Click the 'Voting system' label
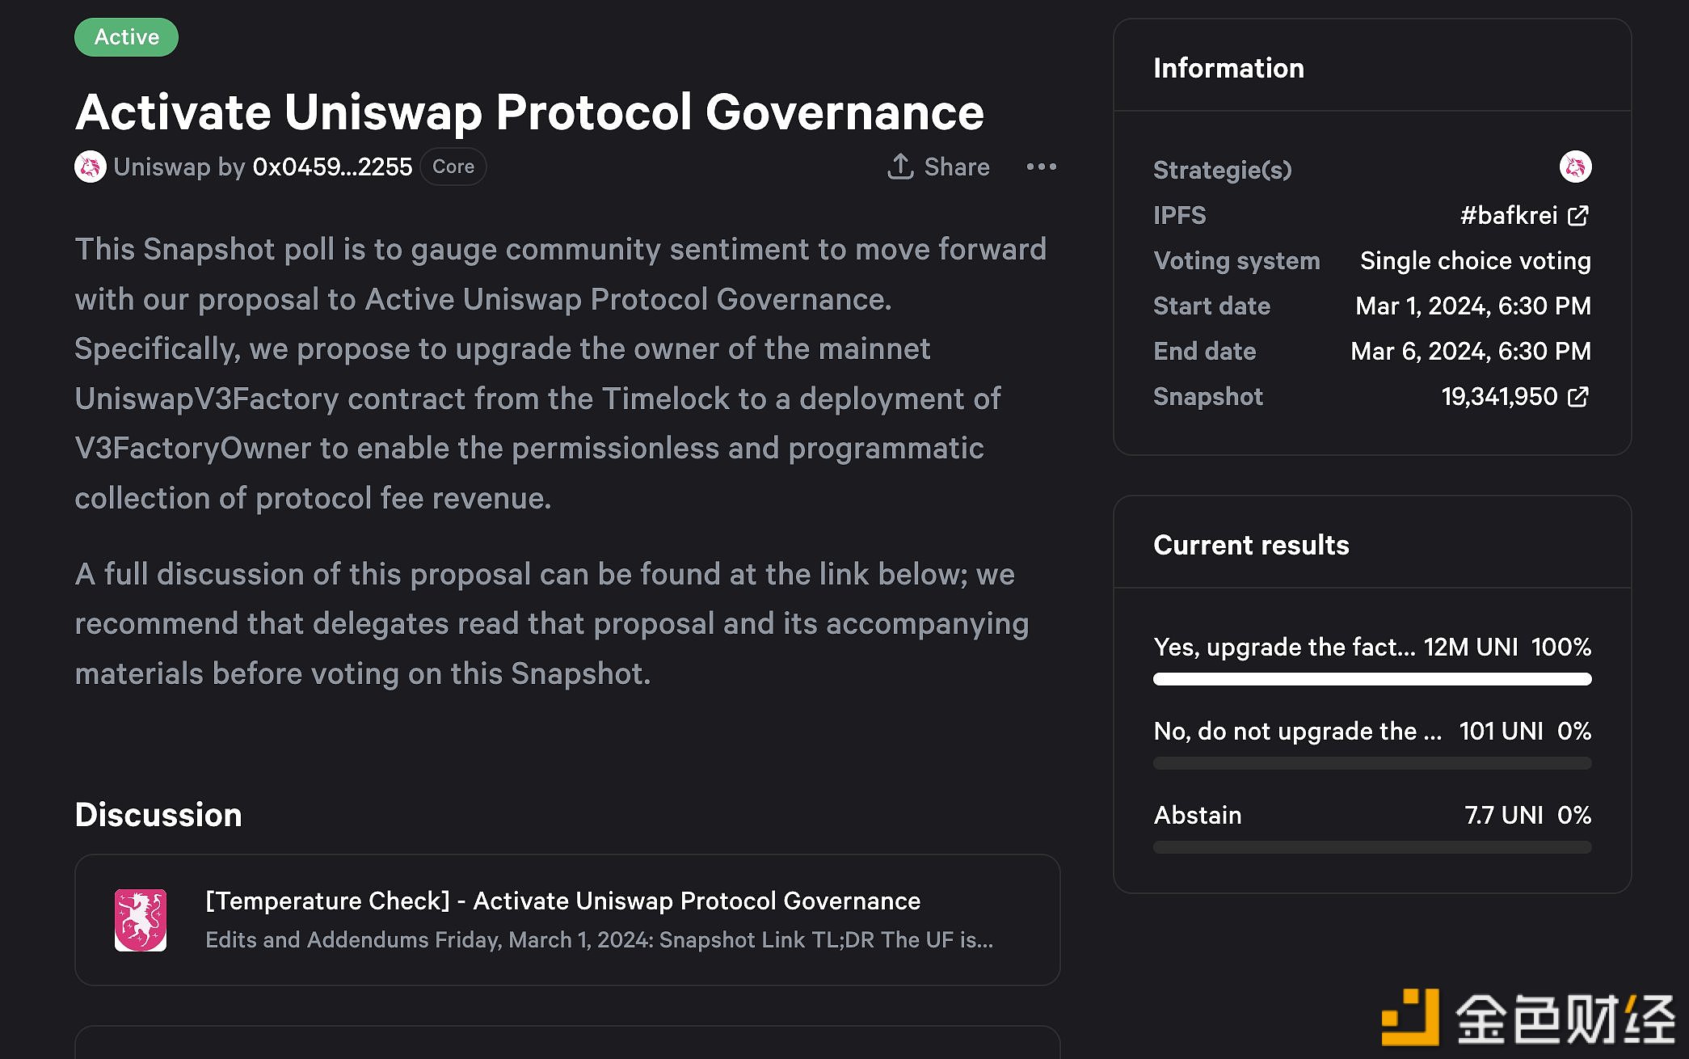This screenshot has height=1059, width=1689. pos(1236,260)
